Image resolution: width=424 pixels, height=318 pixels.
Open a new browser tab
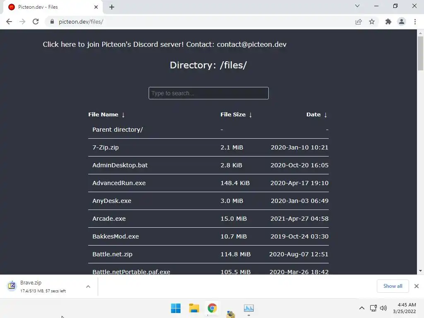pyautogui.click(x=112, y=7)
